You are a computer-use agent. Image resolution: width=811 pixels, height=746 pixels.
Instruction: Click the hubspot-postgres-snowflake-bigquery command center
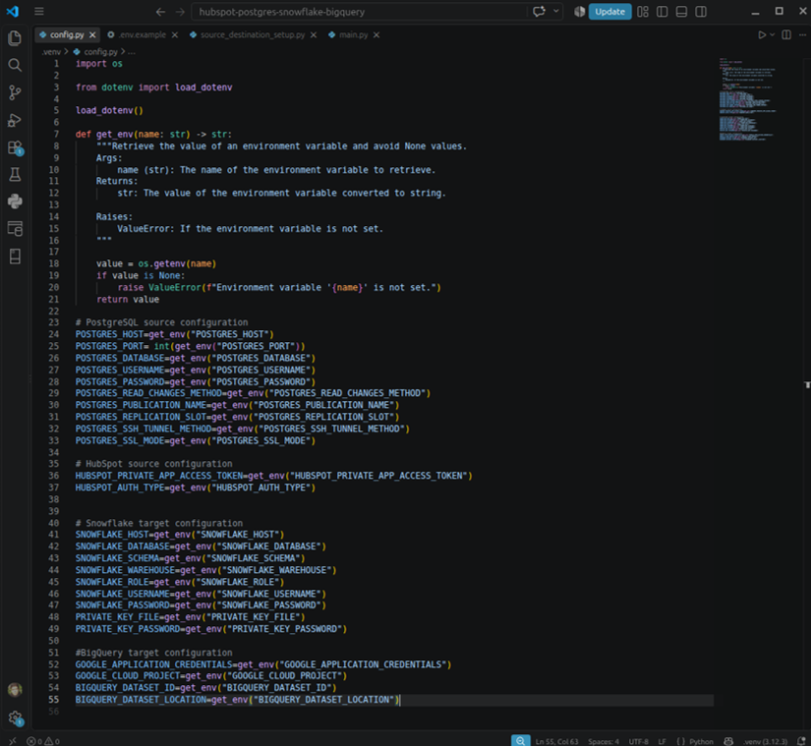360,12
